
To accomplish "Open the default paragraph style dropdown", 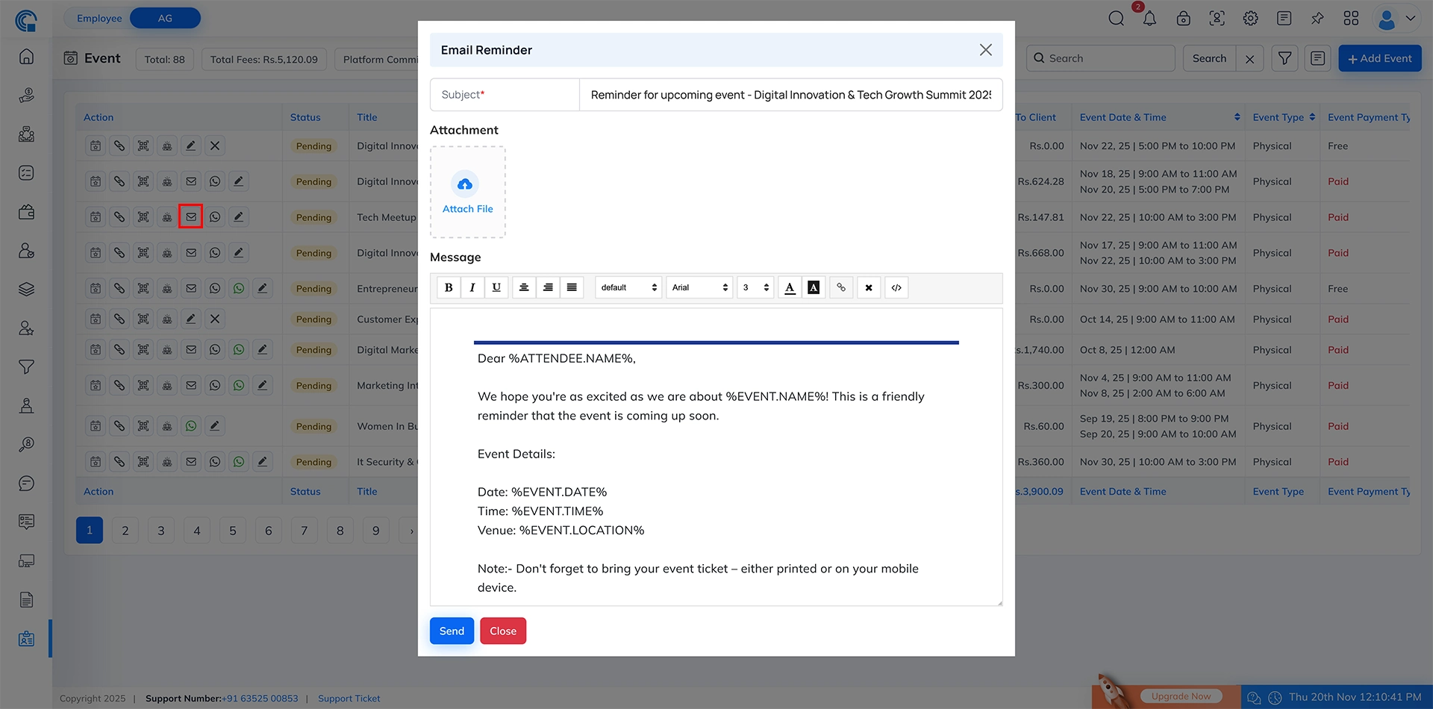I will (x=628, y=287).
